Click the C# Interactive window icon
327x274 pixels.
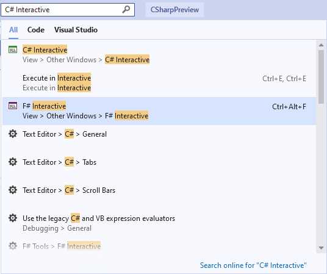[x=13, y=49]
